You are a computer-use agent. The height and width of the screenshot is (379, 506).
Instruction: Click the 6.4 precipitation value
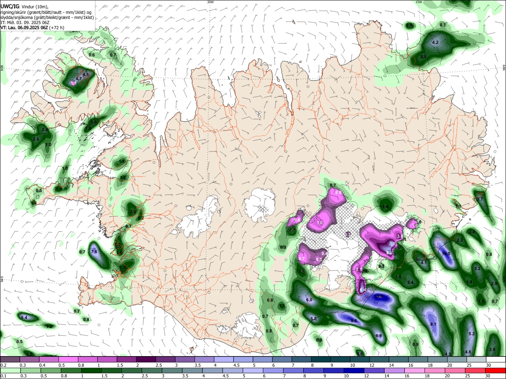(24, 317)
